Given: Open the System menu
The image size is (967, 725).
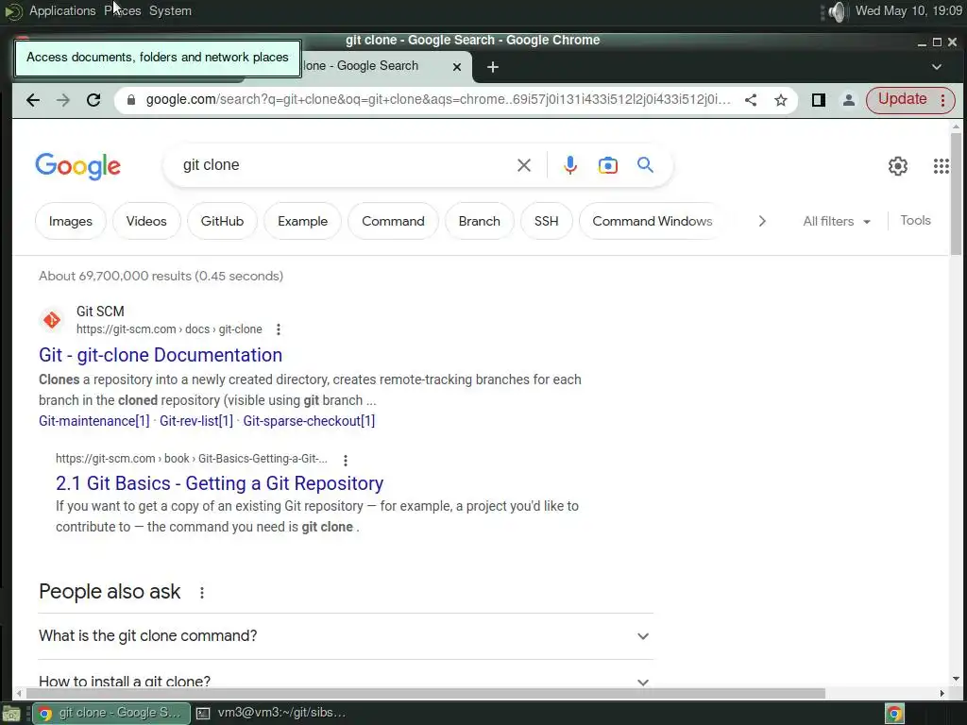Looking at the screenshot, I should tap(170, 11).
